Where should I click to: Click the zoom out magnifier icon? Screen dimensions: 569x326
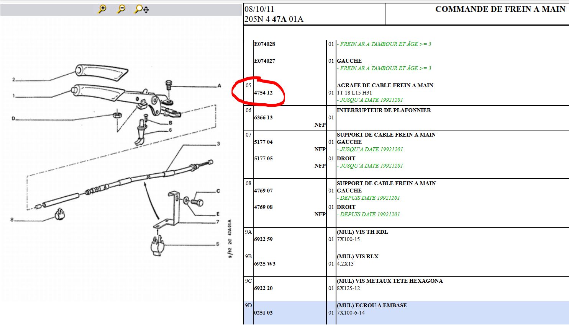point(121,9)
